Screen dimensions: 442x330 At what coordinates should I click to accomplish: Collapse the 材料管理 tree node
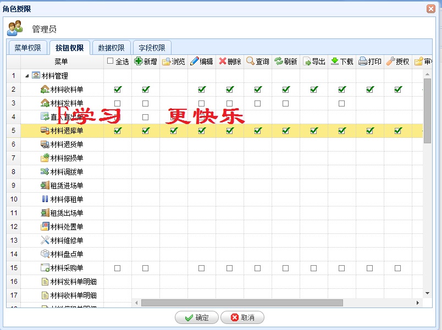[x=27, y=76]
